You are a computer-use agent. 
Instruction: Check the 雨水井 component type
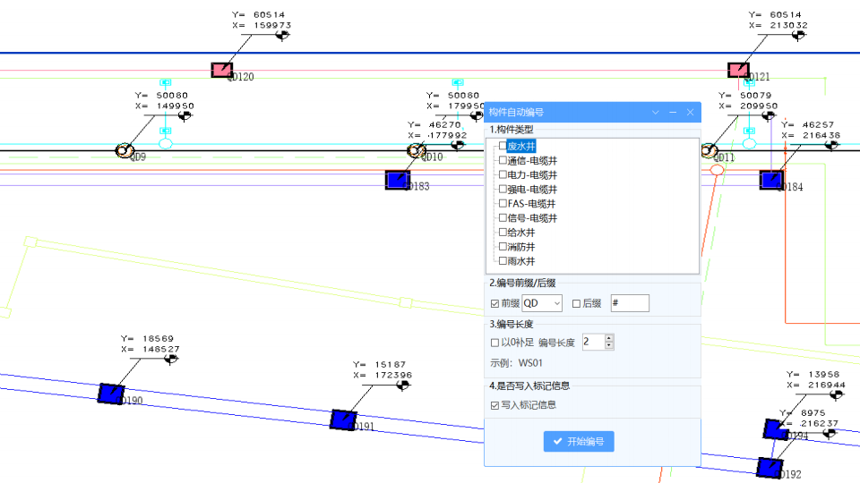click(503, 260)
